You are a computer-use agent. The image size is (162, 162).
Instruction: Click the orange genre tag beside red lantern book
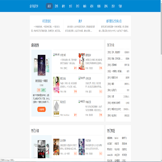101,68
